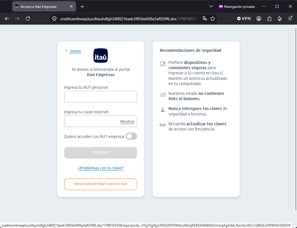Open the browser hamburger menu
This screenshot has width=297, height=228.
[290, 19]
